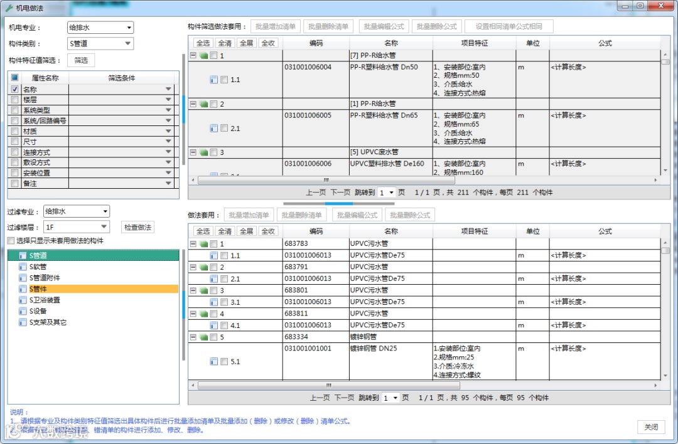Toggle the select-all checkbox beside 属性名称 header
Image resolution: width=678 pixels, height=444 pixels.
[14, 77]
